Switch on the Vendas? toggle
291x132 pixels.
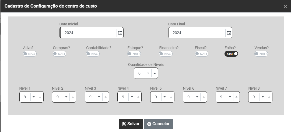point(261,54)
